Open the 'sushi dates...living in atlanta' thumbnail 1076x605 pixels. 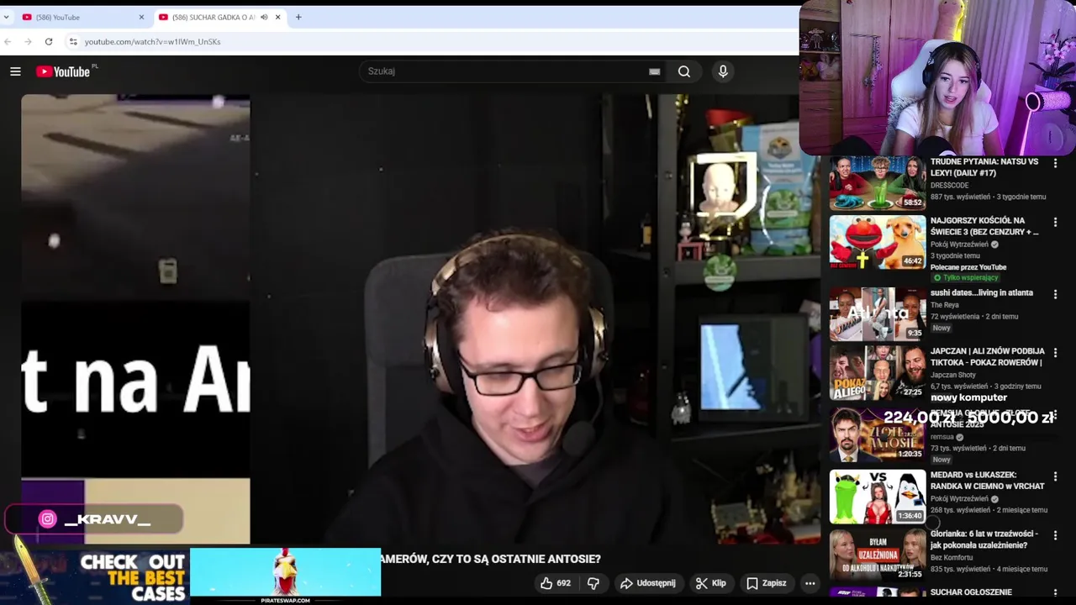tap(878, 313)
